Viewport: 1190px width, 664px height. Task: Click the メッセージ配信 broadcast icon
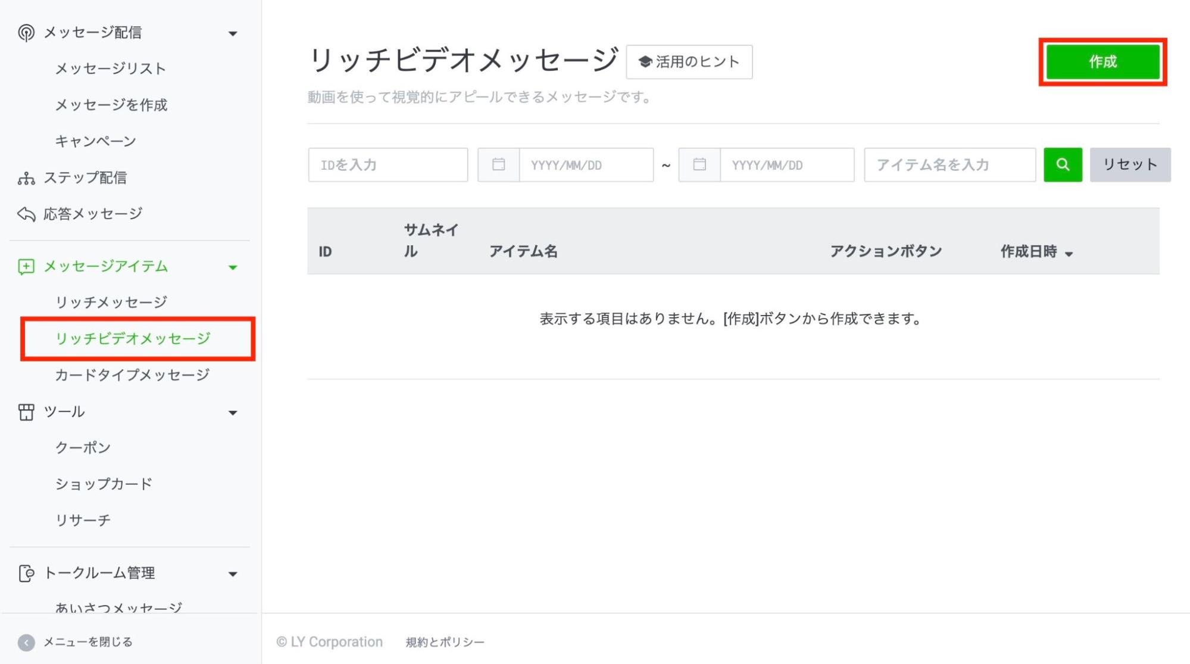pyautogui.click(x=25, y=33)
